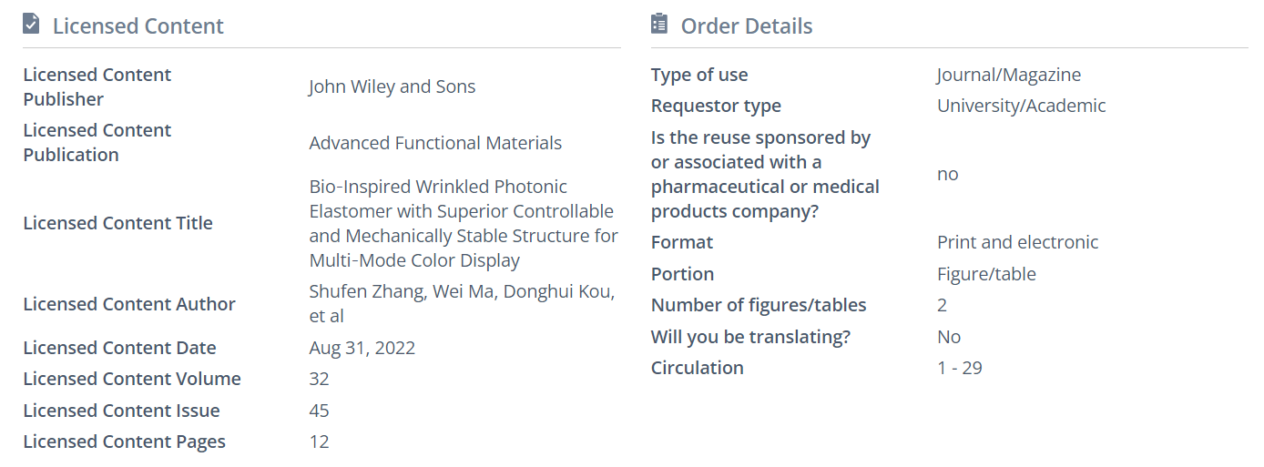Viewport: 1264px width, 467px height.
Task: Click the Order Details clipboard icon
Action: tap(659, 25)
